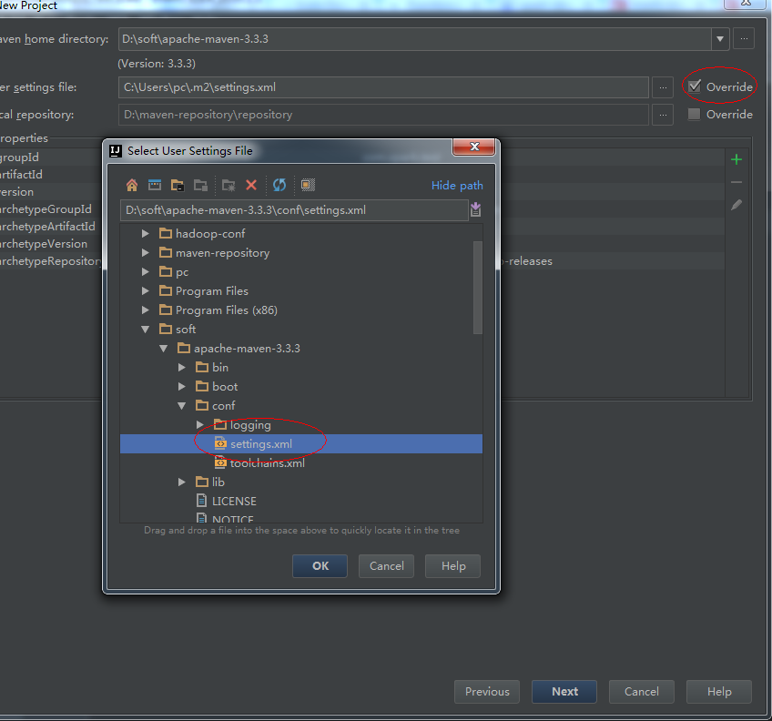The width and height of the screenshot is (772, 721).
Task: Select the maven-repository folder label
Action: click(222, 253)
